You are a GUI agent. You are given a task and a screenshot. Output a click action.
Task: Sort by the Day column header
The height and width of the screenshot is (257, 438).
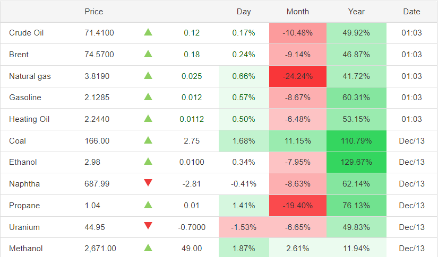(244, 12)
